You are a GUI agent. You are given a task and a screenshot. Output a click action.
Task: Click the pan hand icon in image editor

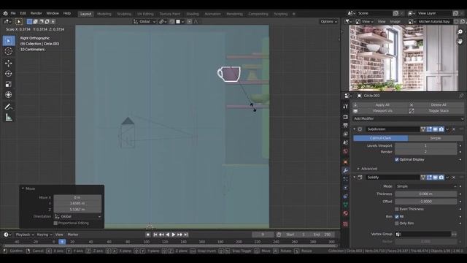pyautogui.click(x=460, y=41)
